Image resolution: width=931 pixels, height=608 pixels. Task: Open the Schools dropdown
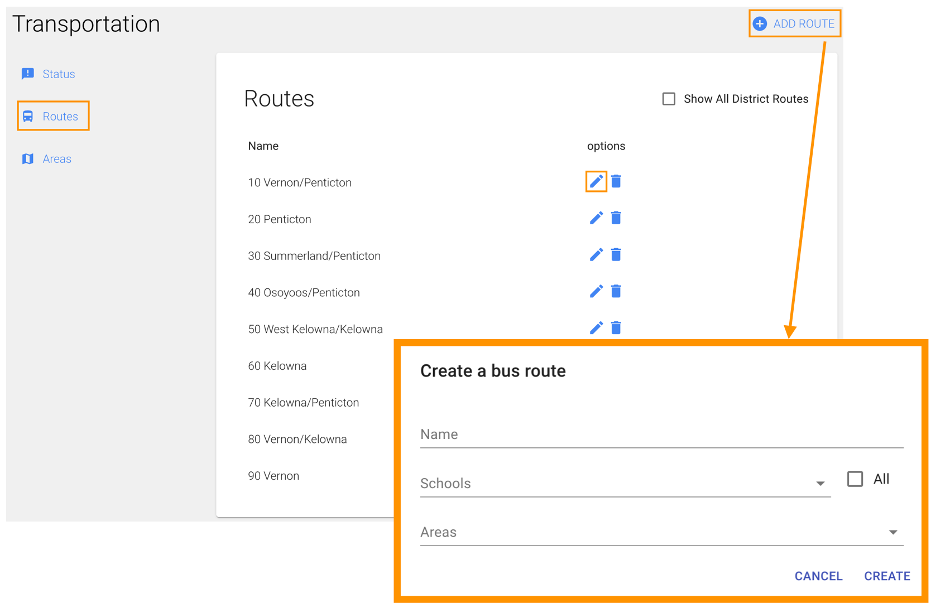point(625,483)
